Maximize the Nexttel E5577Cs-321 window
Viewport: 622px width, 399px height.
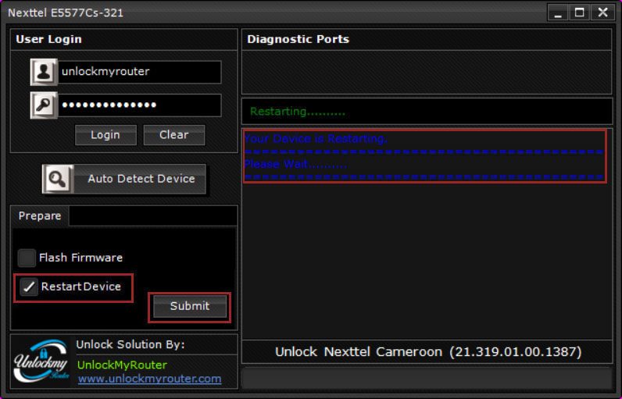(580, 12)
